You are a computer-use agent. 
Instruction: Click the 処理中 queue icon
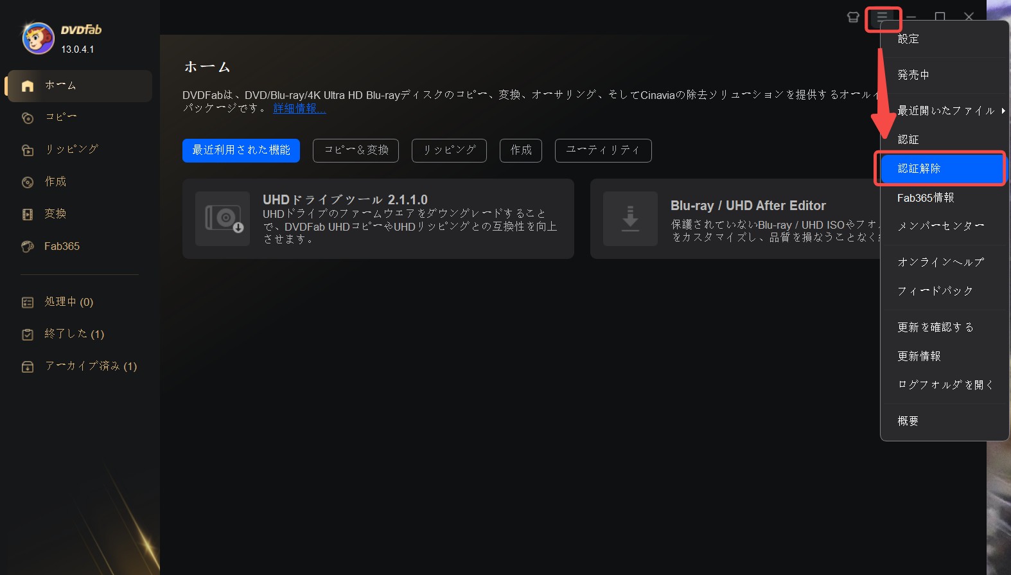click(28, 303)
